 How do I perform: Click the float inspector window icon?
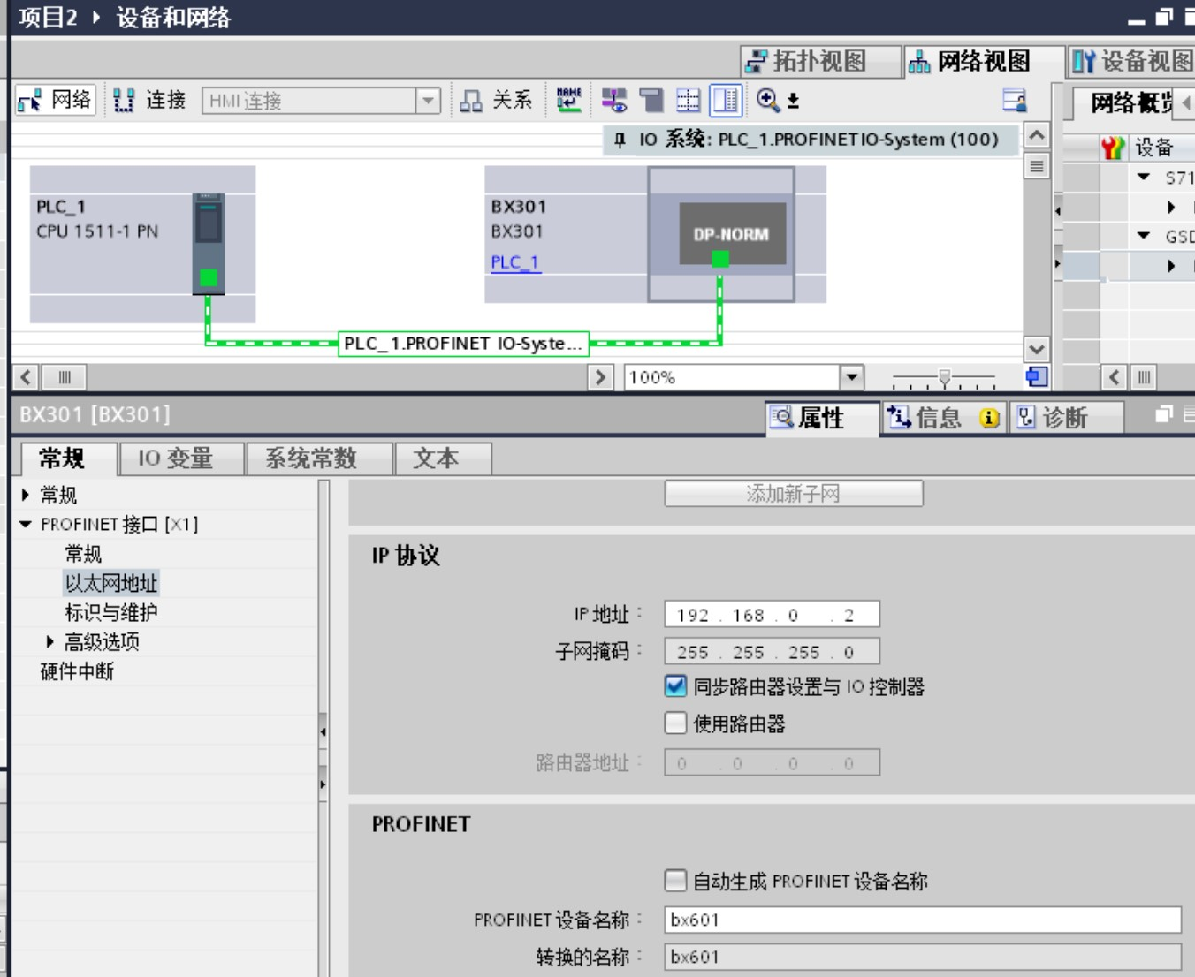pyautogui.click(x=1165, y=414)
